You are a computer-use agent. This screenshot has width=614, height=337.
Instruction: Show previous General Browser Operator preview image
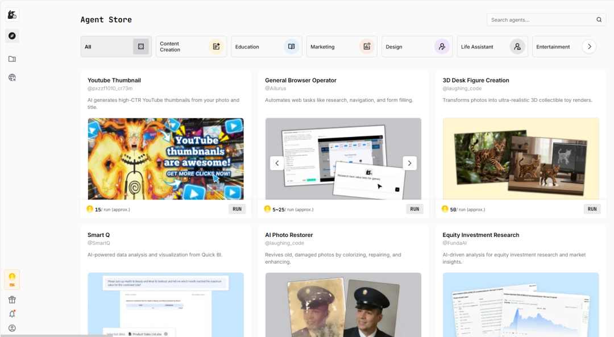coord(277,163)
